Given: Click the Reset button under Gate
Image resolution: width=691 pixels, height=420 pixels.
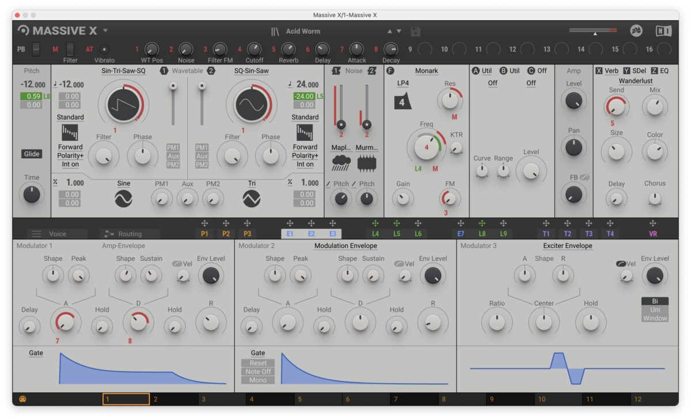Looking at the screenshot, I should [x=257, y=363].
